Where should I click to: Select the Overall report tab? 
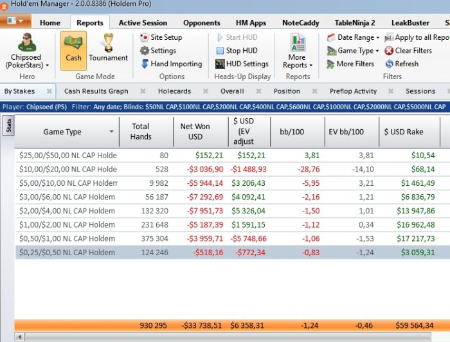coord(232,91)
